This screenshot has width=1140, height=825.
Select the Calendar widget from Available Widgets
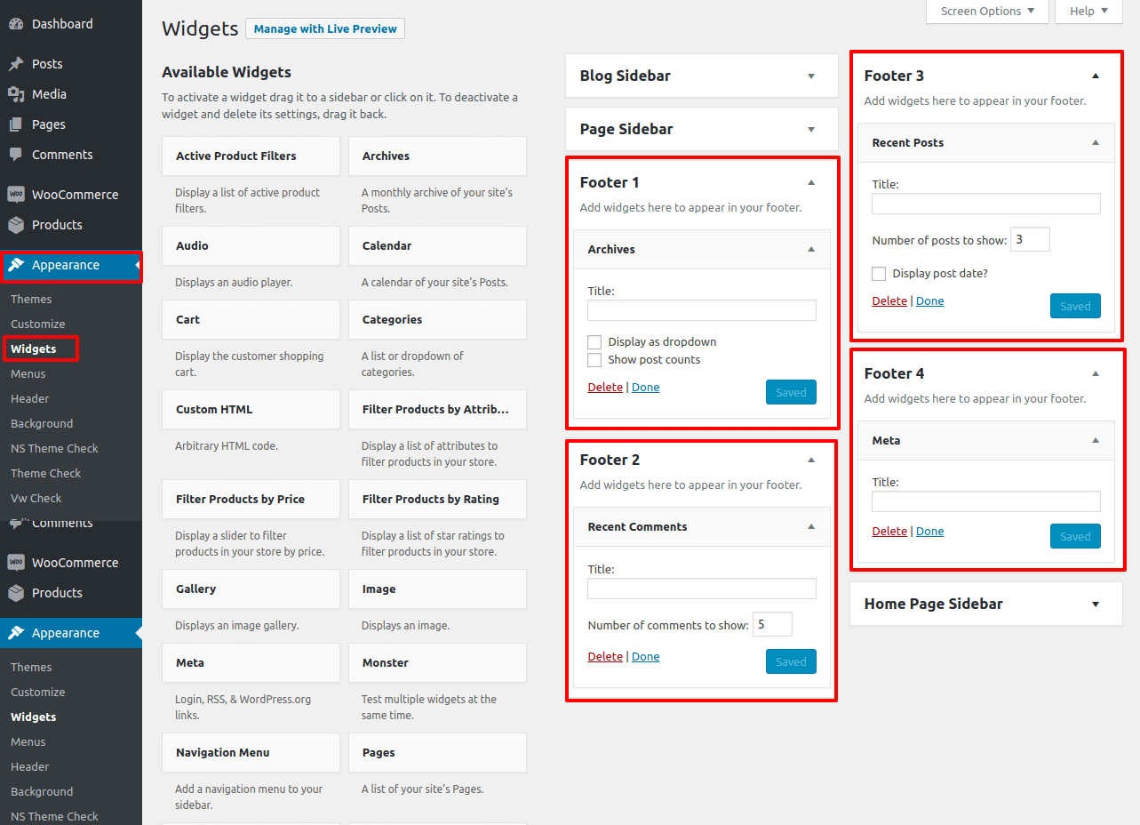click(436, 246)
